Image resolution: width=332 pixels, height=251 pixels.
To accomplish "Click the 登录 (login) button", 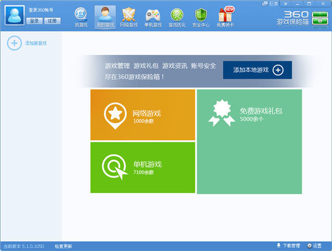I will click(34, 21).
